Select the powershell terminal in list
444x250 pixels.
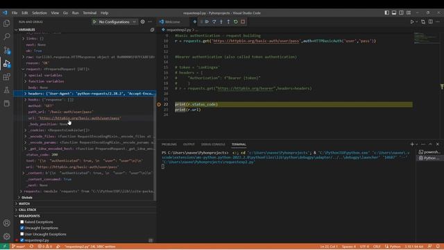pos(429,152)
